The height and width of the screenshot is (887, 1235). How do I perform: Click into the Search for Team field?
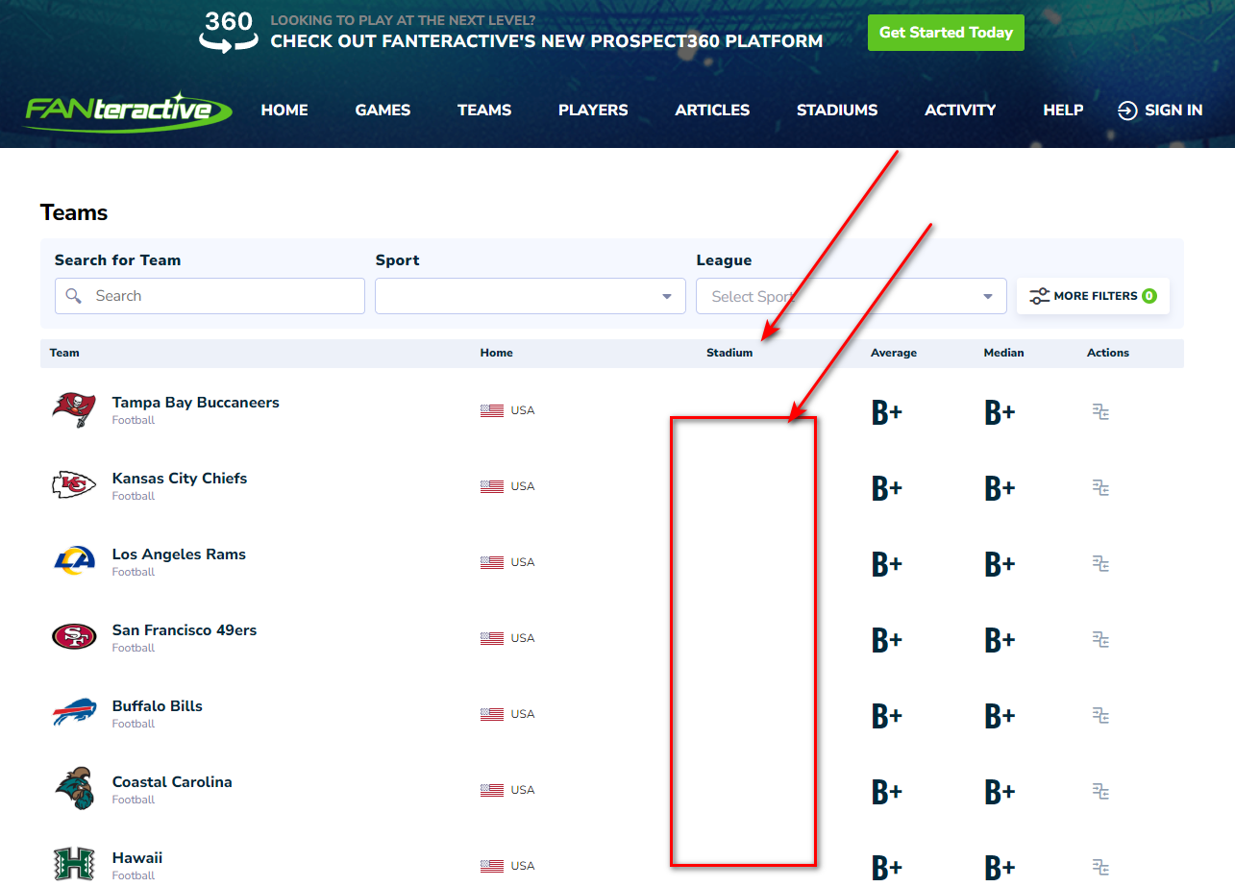[x=210, y=296]
